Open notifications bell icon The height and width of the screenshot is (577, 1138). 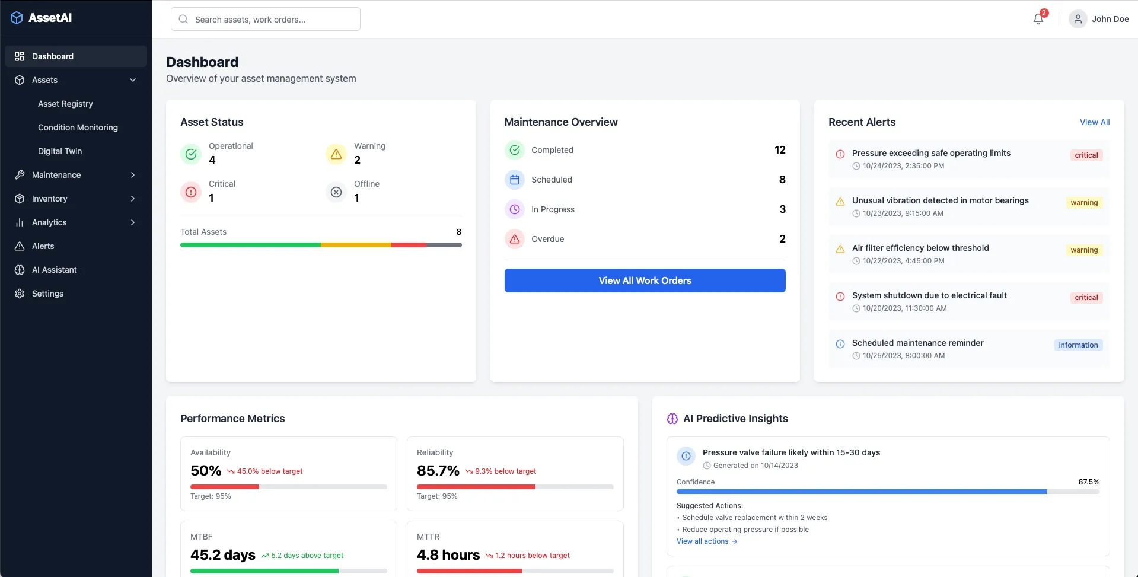pyautogui.click(x=1038, y=19)
